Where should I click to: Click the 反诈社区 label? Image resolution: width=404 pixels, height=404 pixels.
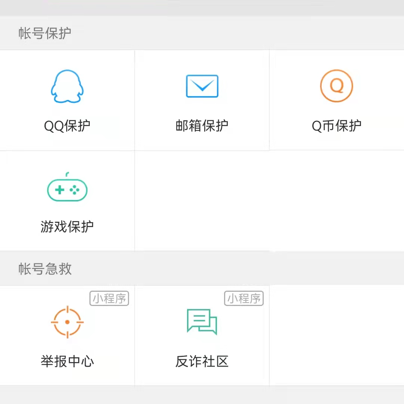coord(202,361)
